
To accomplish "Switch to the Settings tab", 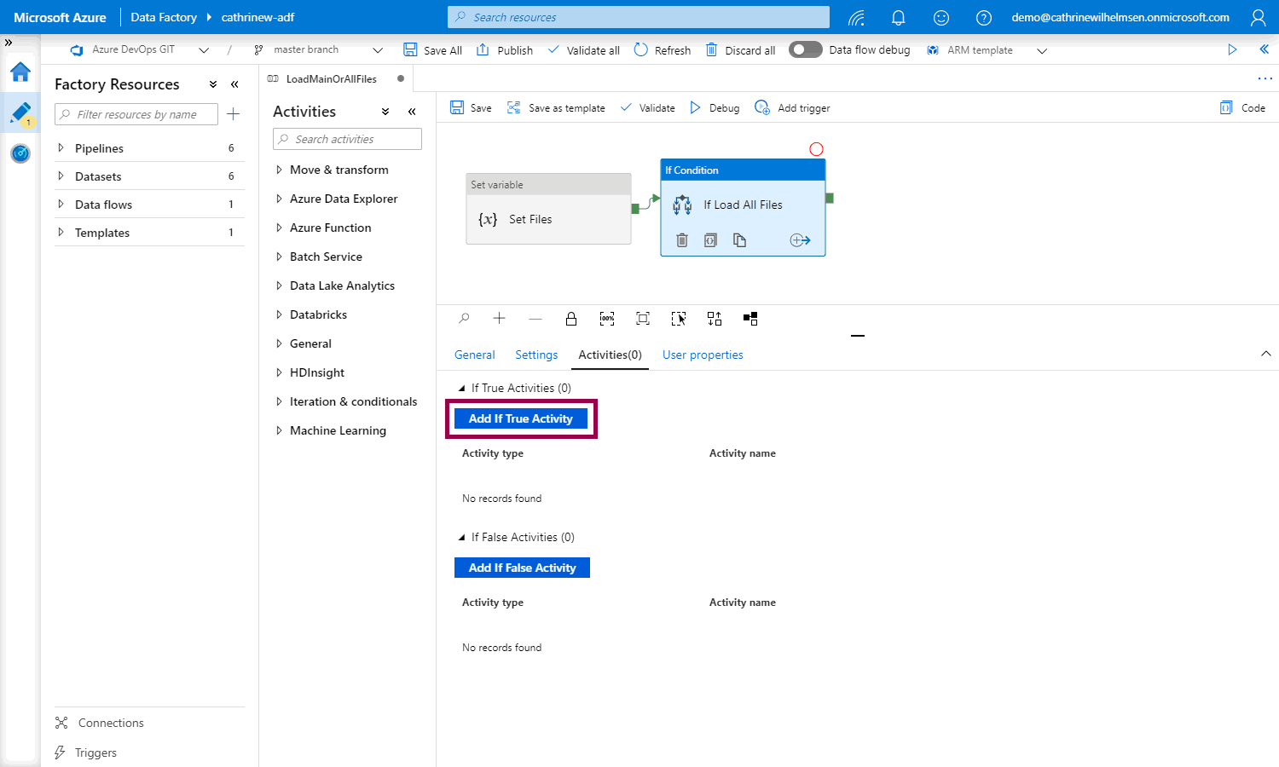I will pyautogui.click(x=536, y=355).
